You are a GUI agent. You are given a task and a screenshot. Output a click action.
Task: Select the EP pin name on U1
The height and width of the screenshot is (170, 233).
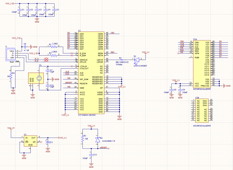(102, 88)
